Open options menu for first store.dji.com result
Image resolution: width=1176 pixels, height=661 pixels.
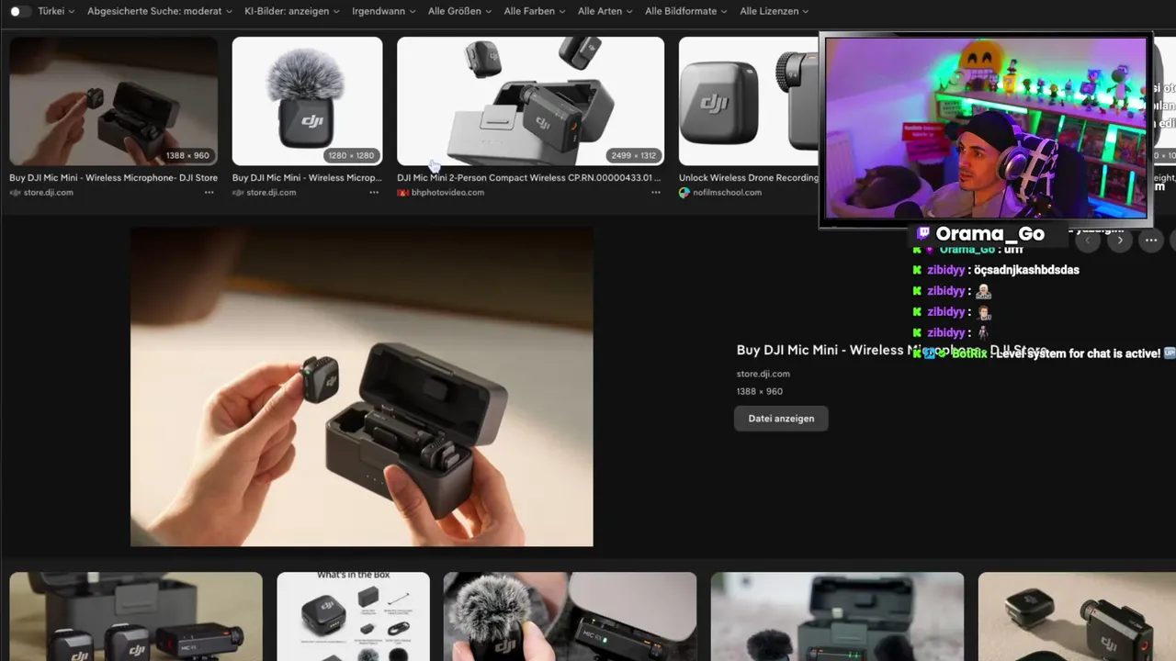(x=209, y=193)
